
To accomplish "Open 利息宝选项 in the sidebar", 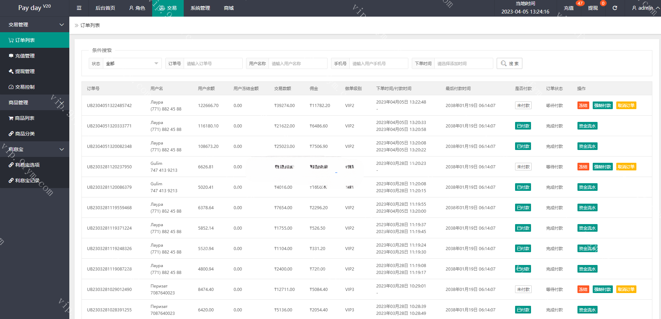I will point(27,165).
